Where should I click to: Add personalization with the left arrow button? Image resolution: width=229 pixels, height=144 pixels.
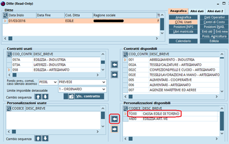114,119
